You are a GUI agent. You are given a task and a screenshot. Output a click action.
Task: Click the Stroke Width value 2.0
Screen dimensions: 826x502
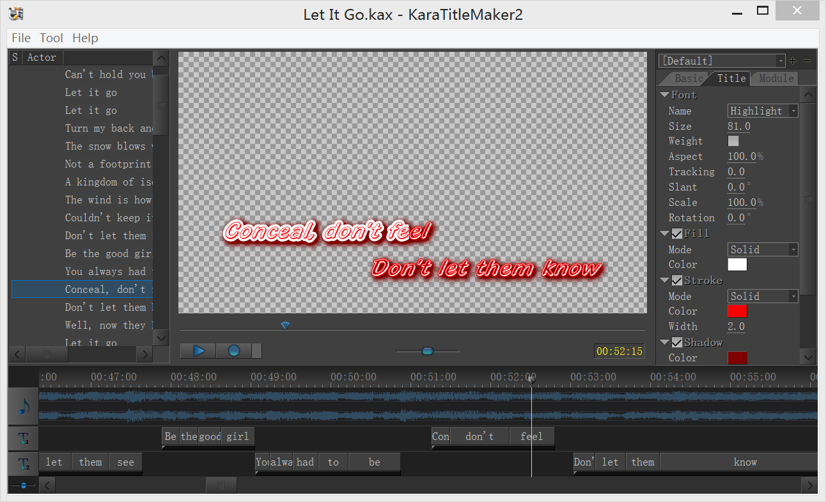click(736, 326)
